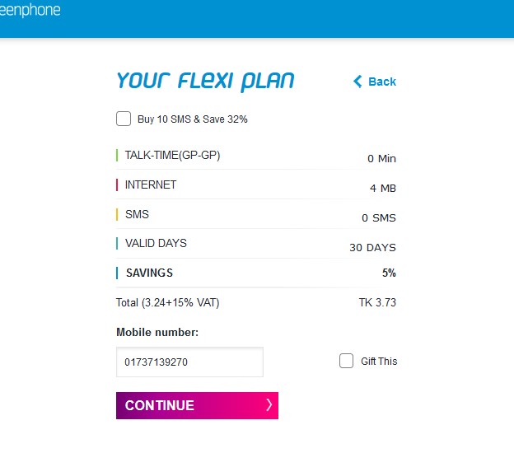
Task: Click the 4 MB internet value
Action: tap(383, 189)
